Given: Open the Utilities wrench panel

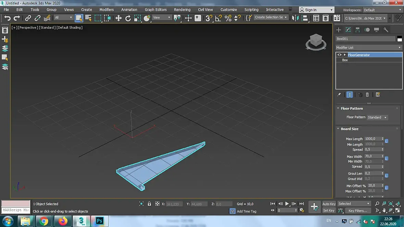Looking at the screenshot, I should 386,30.
